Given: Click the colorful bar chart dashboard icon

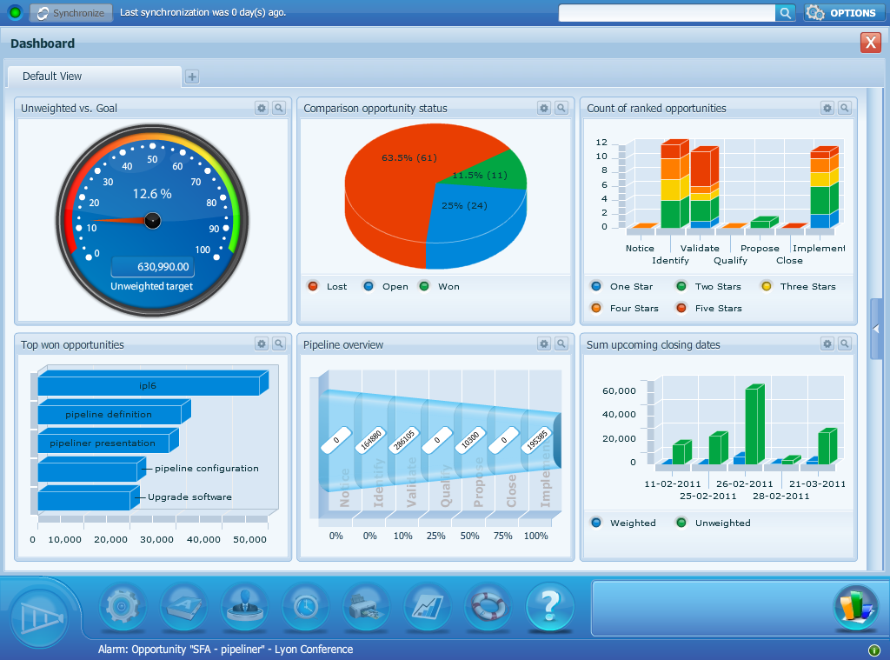Looking at the screenshot, I should pos(856,608).
